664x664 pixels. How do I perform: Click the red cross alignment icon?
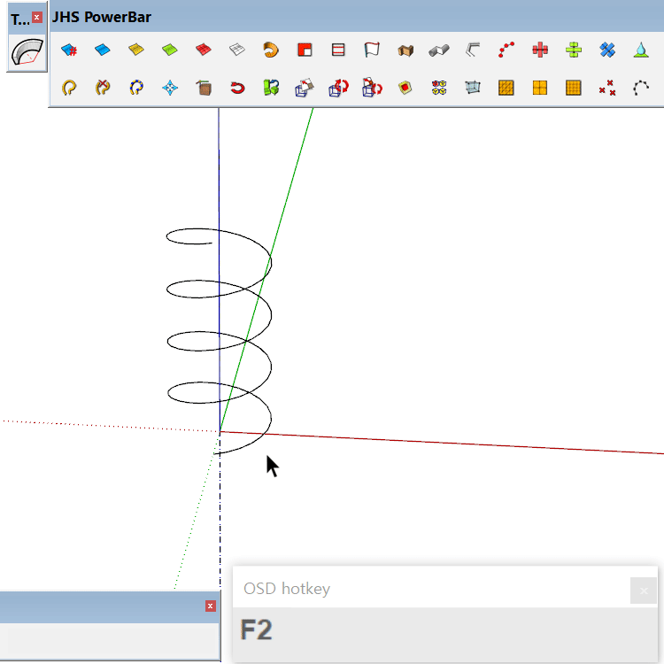click(x=540, y=50)
